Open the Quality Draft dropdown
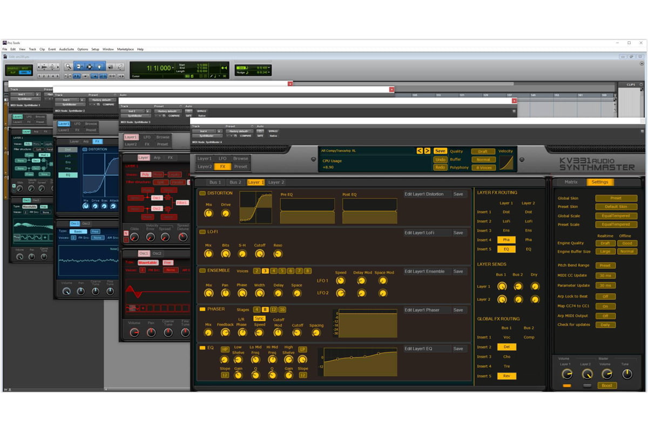The width and height of the screenshot is (648, 432). pos(483,151)
